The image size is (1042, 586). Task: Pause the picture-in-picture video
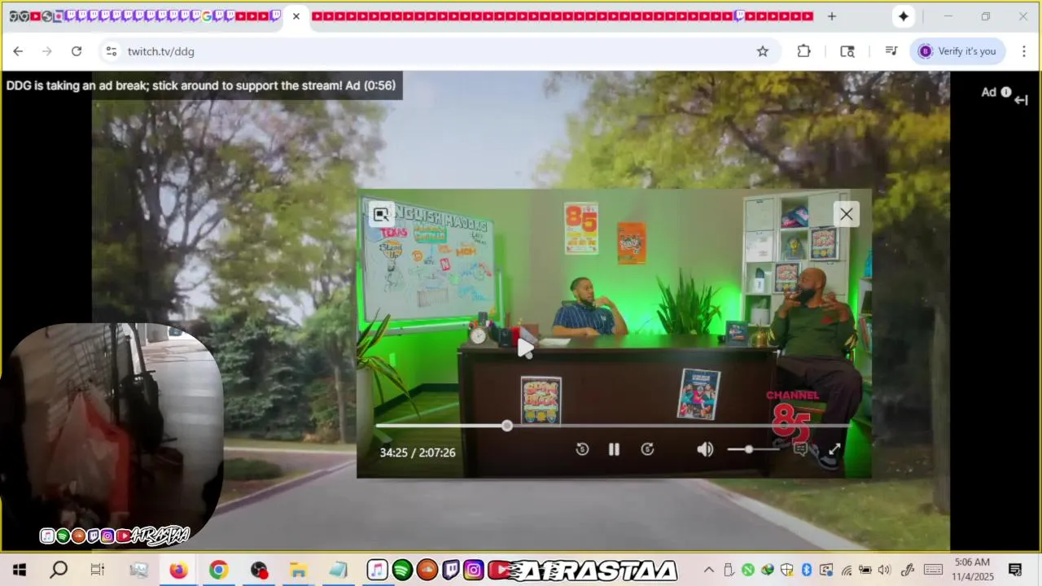tap(615, 449)
